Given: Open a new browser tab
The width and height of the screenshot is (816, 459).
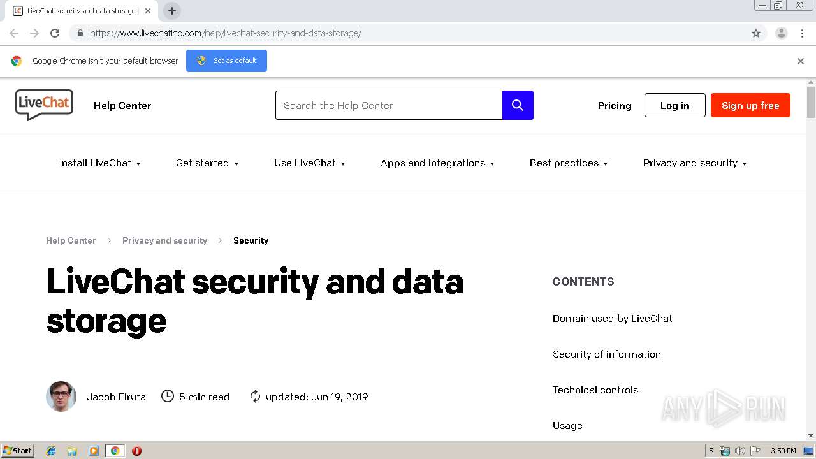Looking at the screenshot, I should [x=171, y=11].
